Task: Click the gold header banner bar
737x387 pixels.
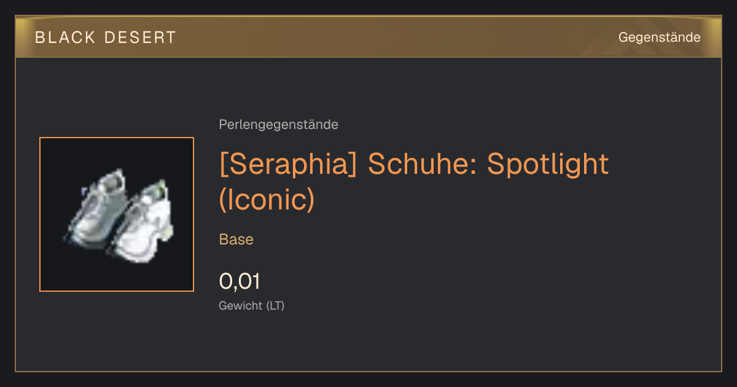Action: [368, 37]
